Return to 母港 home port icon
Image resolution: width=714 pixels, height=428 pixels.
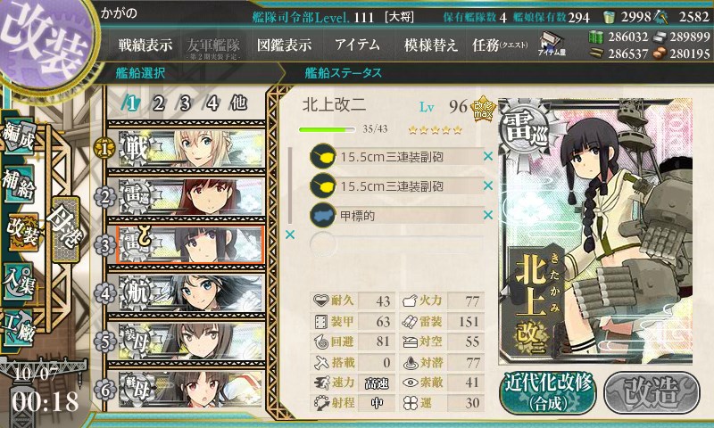66,230
